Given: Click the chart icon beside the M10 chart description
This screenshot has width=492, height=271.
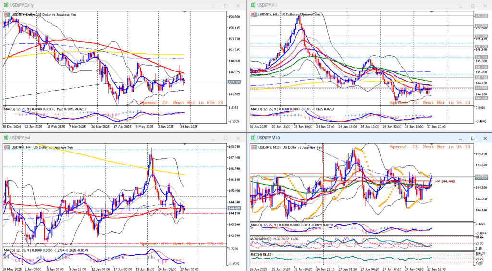Looking at the screenshot, I should (254, 147).
